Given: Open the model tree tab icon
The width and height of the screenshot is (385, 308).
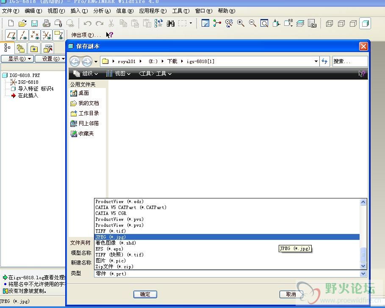Looking at the screenshot, I should pyautogui.click(x=7, y=48).
